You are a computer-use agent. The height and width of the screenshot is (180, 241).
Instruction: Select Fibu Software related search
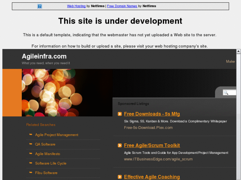[x=46, y=173]
